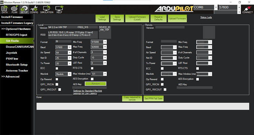
Task: Toggle remote GPI1_1R/COUT checkbox
Action: [165, 89]
